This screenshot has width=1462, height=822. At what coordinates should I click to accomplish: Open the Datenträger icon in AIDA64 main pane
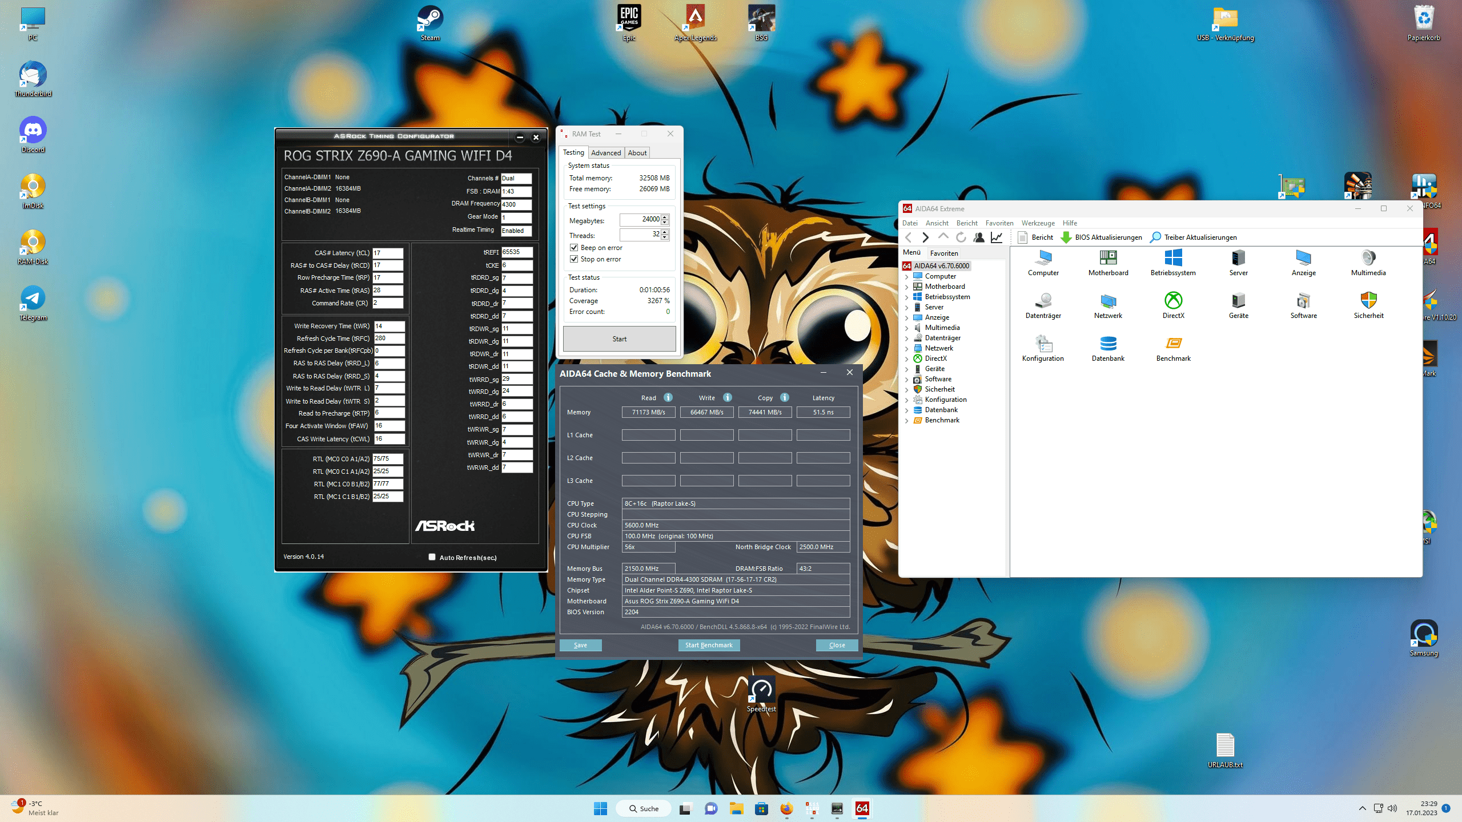1043,305
